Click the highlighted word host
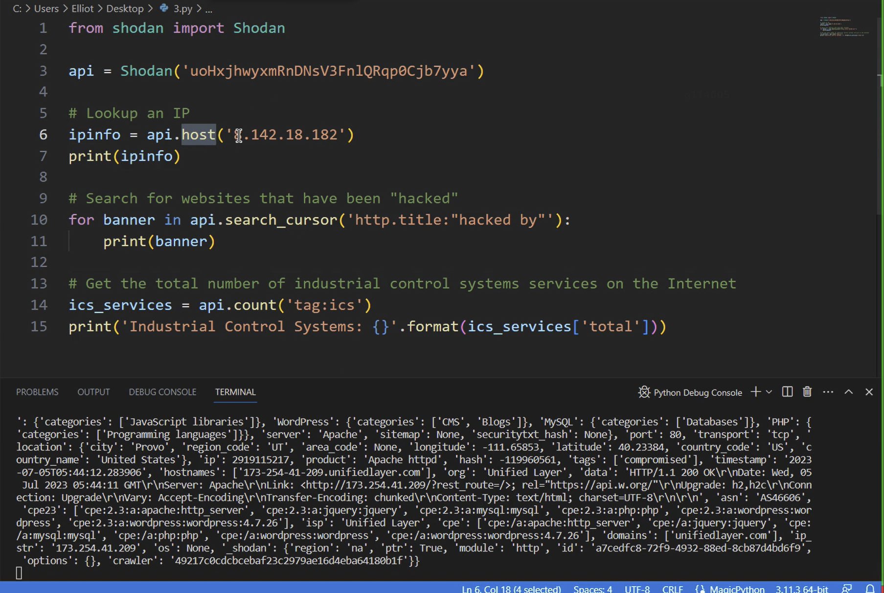 [199, 135]
